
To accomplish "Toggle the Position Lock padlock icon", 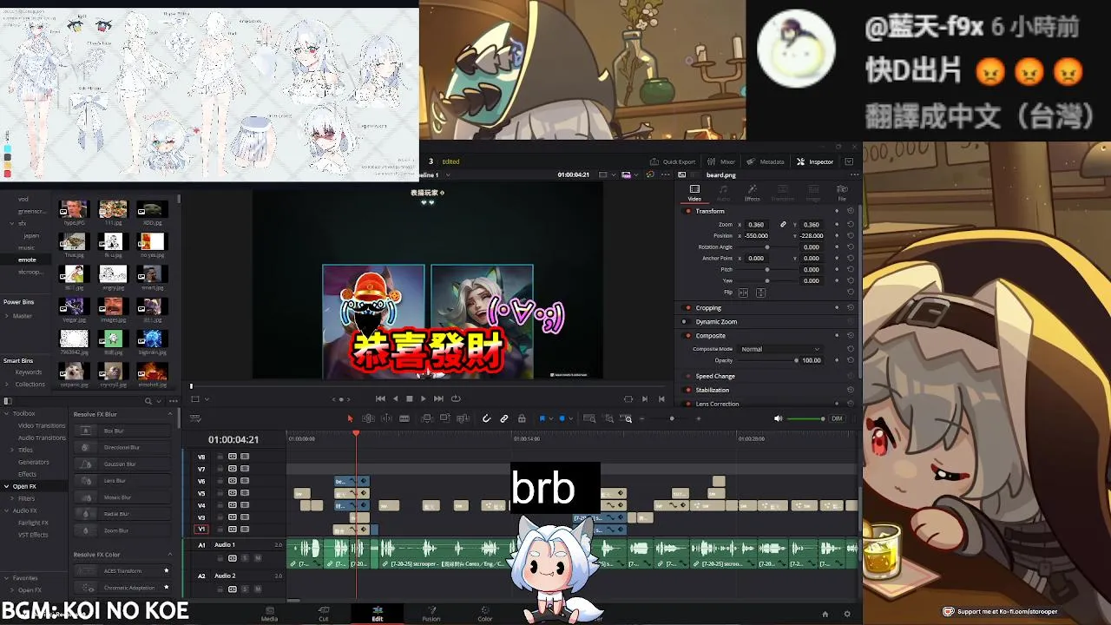I will point(522,418).
